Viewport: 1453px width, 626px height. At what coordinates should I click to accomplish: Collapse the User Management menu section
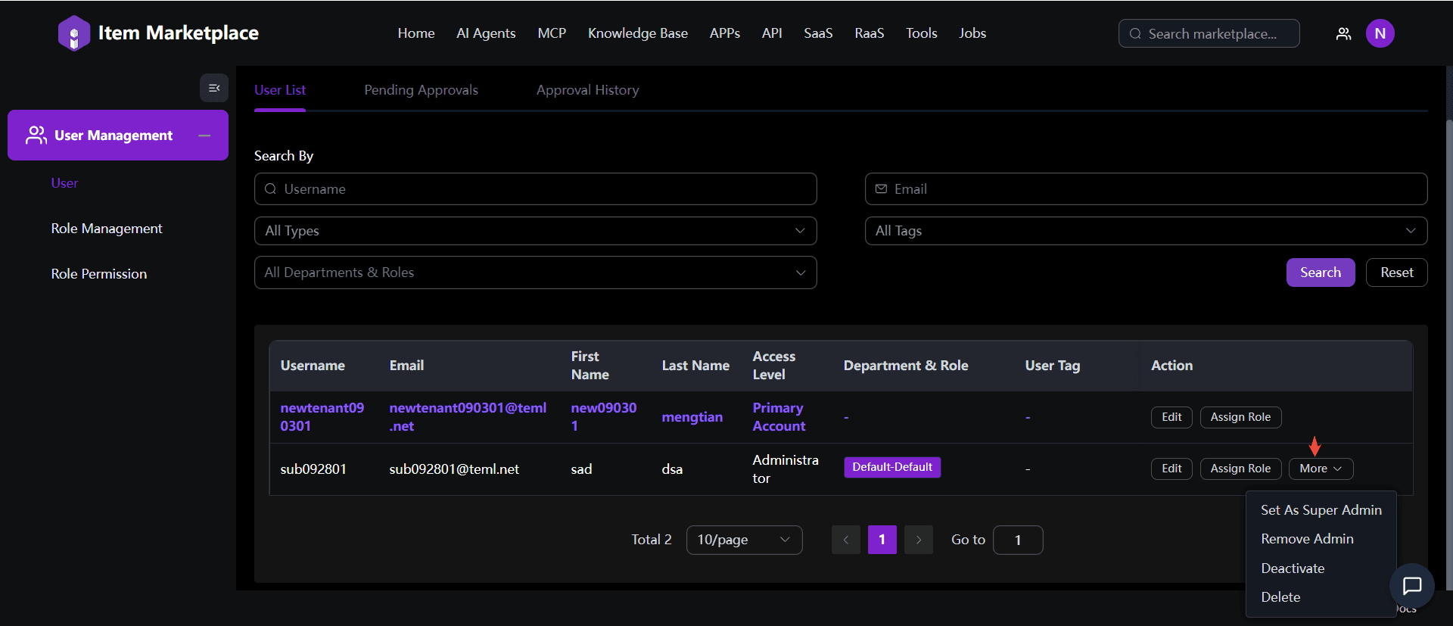[x=204, y=135]
